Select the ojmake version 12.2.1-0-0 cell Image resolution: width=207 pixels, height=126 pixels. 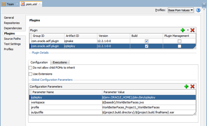[114, 41]
